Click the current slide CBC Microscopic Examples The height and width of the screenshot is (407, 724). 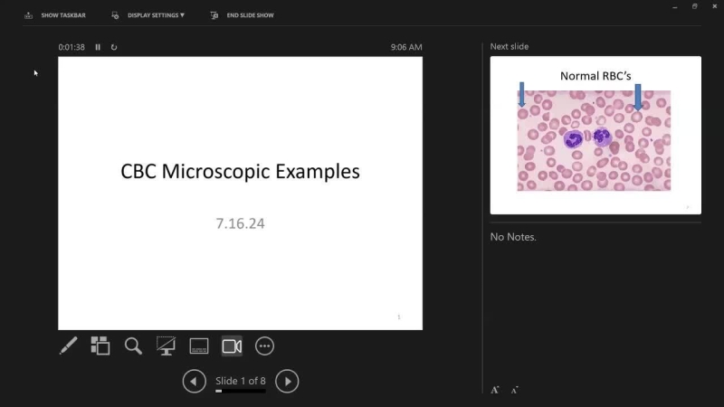click(240, 193)
